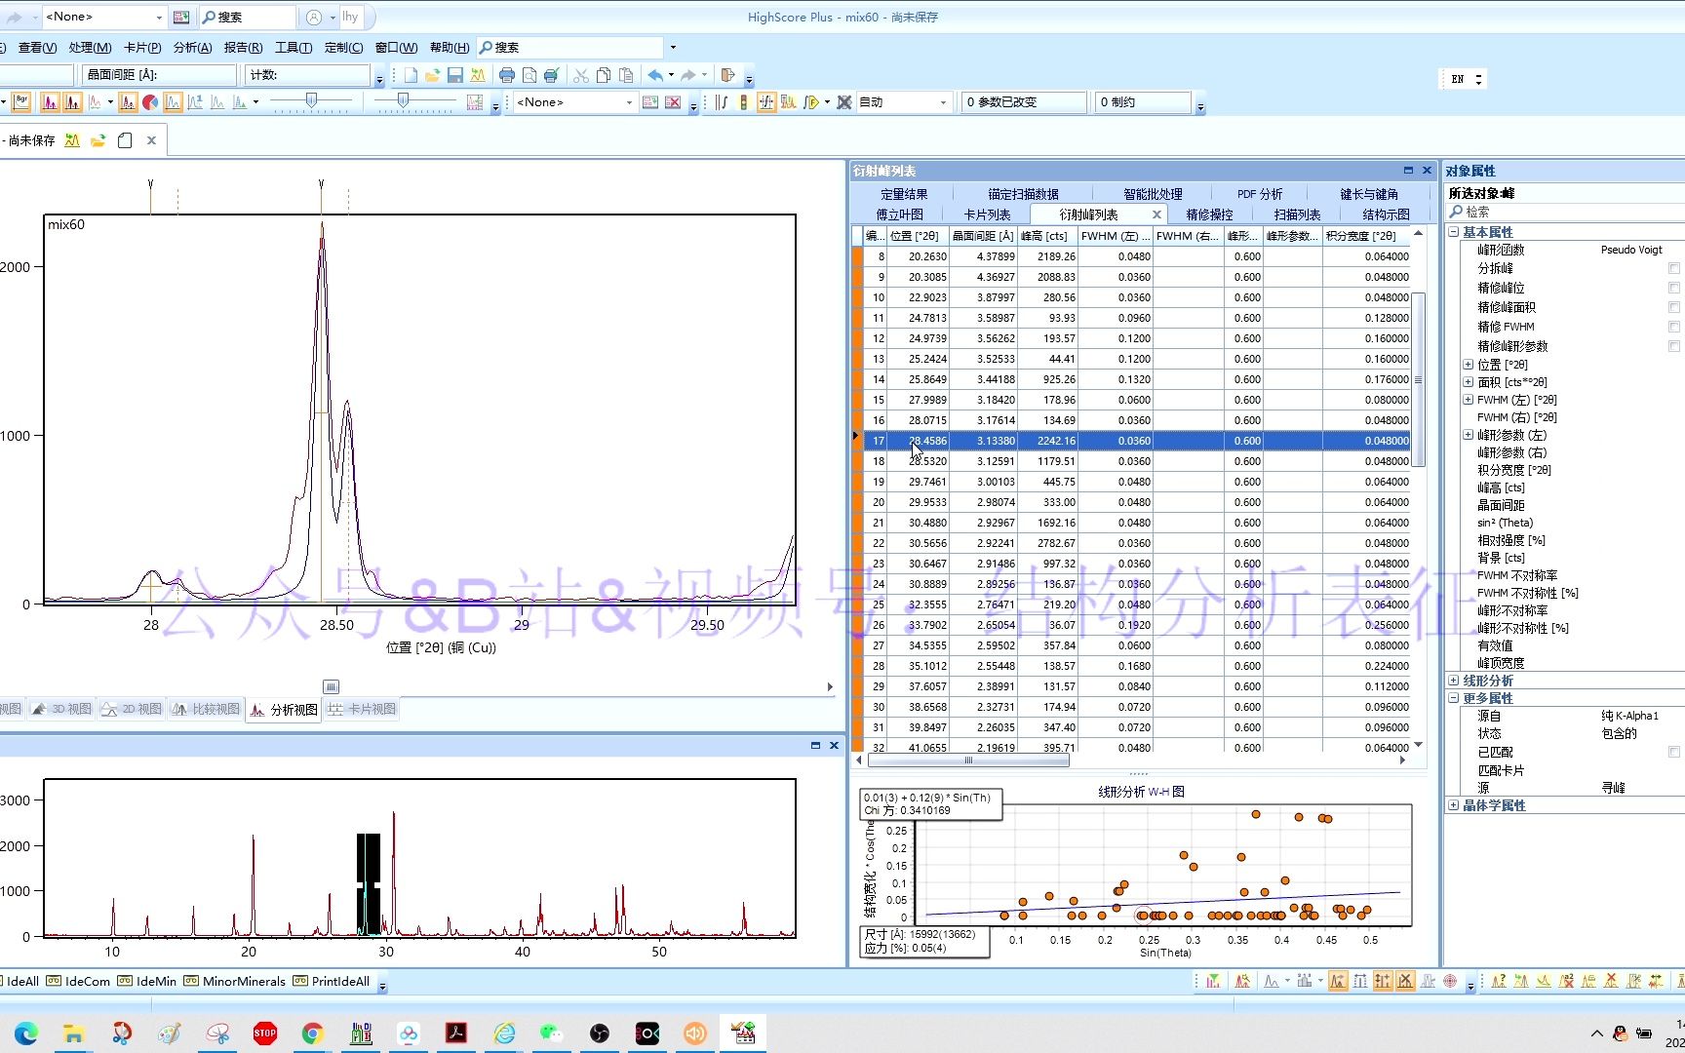This screenshot has height=1053, width=1685.
Task: Click the Print icon in toolbar
Action: pyautogui.click(x=506, y=75)
